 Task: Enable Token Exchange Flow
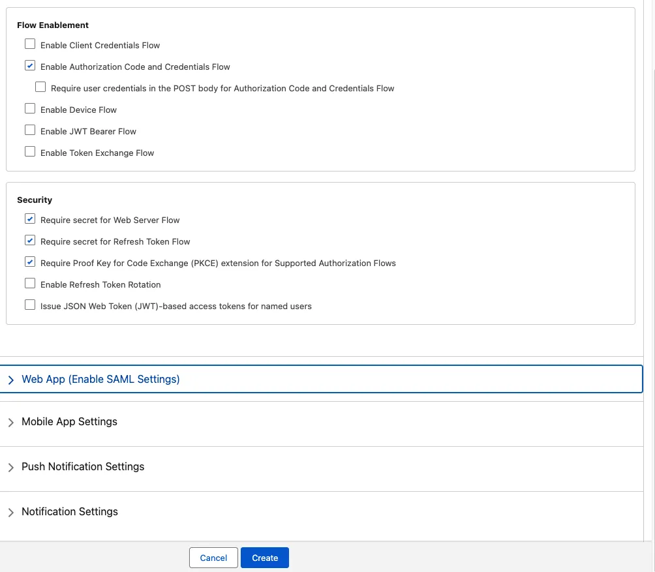tap(30, 151)
